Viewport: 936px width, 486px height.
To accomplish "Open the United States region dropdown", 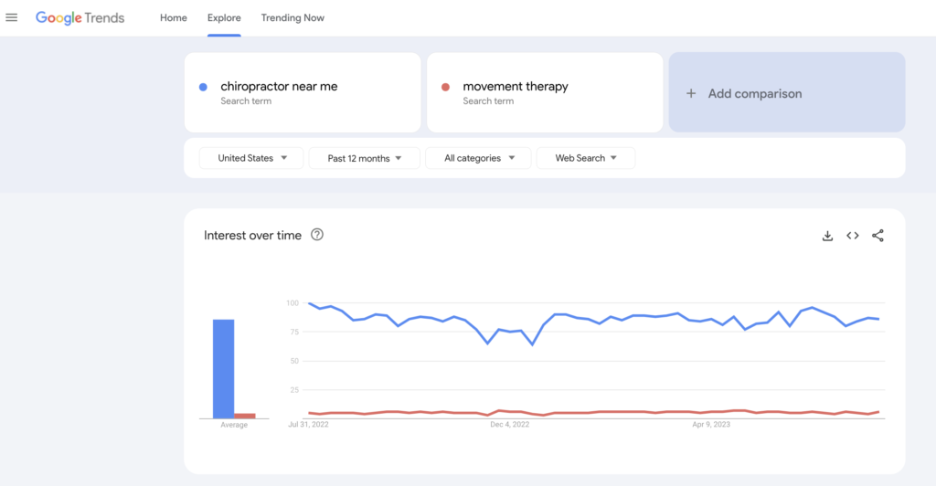I will tap(251, 158).
